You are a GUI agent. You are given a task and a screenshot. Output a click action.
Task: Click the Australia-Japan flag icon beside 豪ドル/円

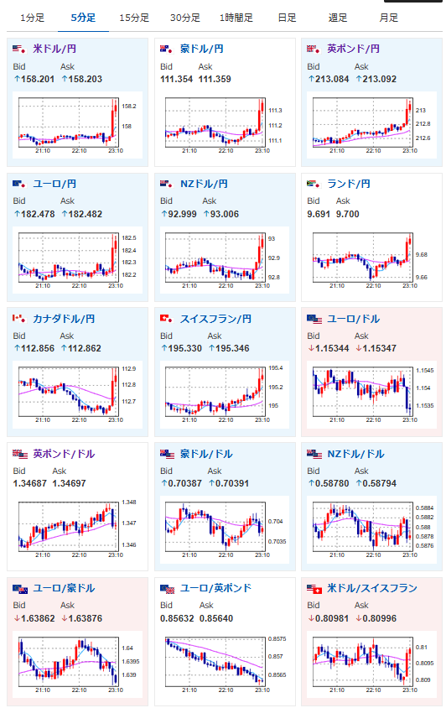(x=167, y=49)
